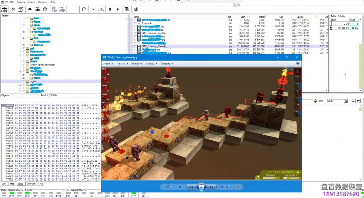Viewport: 364px width, 198px height.
Task: Click the Stop toolbar button
Action: [117, 9]
